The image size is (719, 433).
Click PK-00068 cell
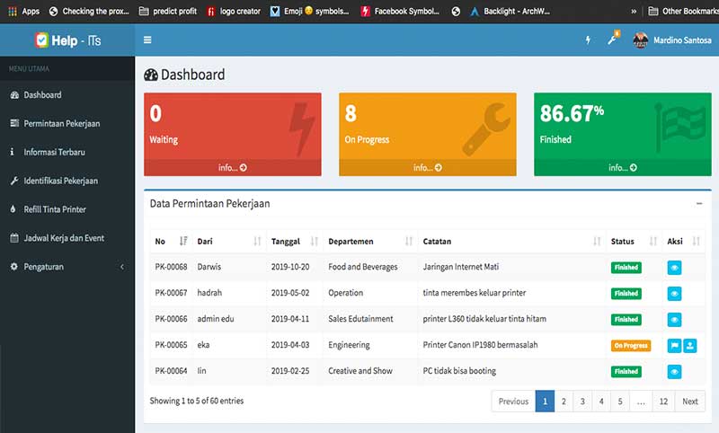[x=171, y=267]
